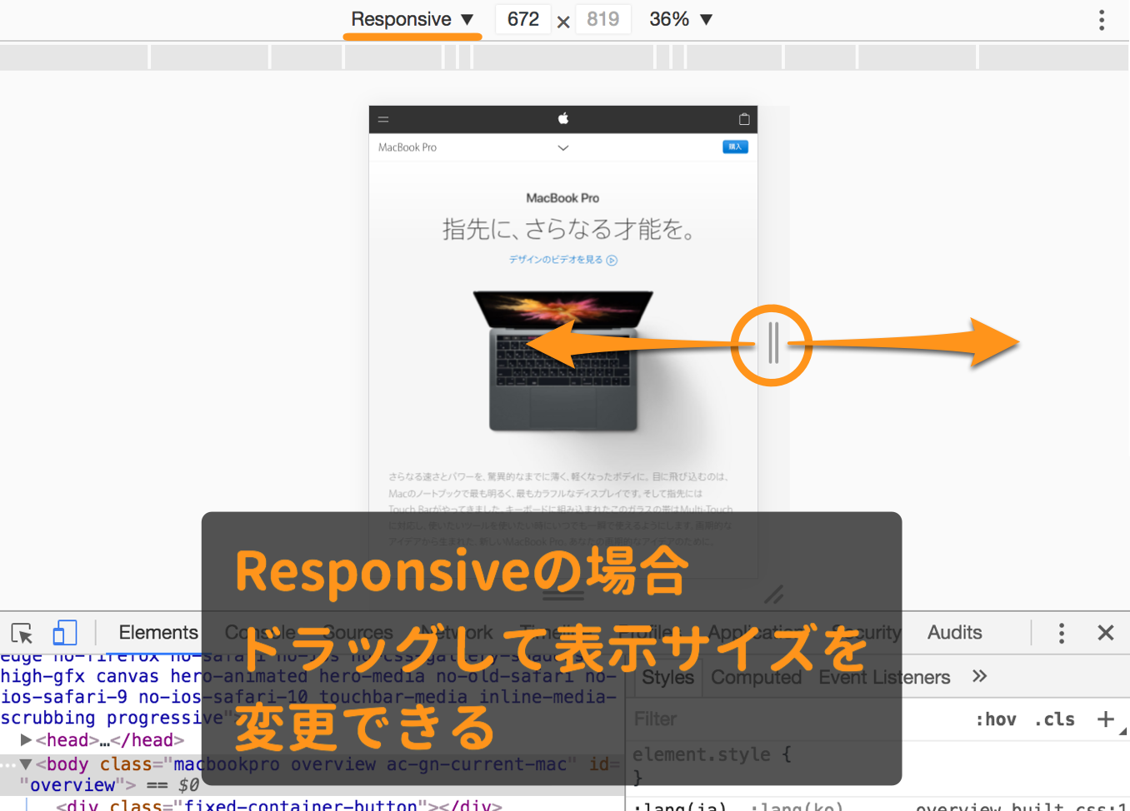Open the shopping bag icon on Apple page

pyautogui.click(x=744, y=119)
